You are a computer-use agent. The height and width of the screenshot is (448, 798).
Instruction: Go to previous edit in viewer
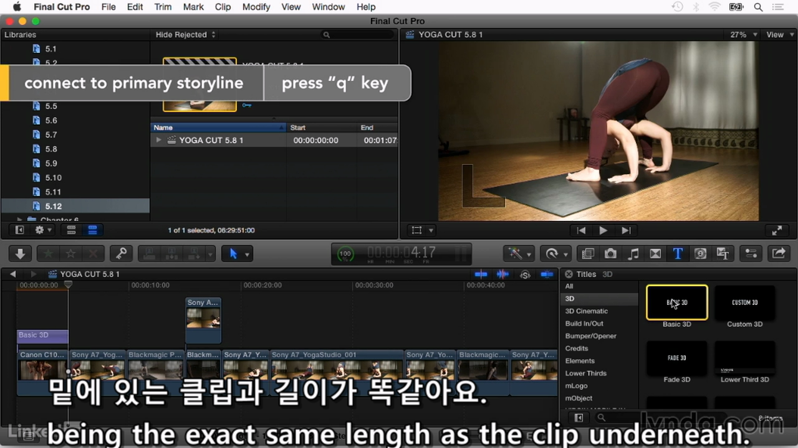(581, 230)
